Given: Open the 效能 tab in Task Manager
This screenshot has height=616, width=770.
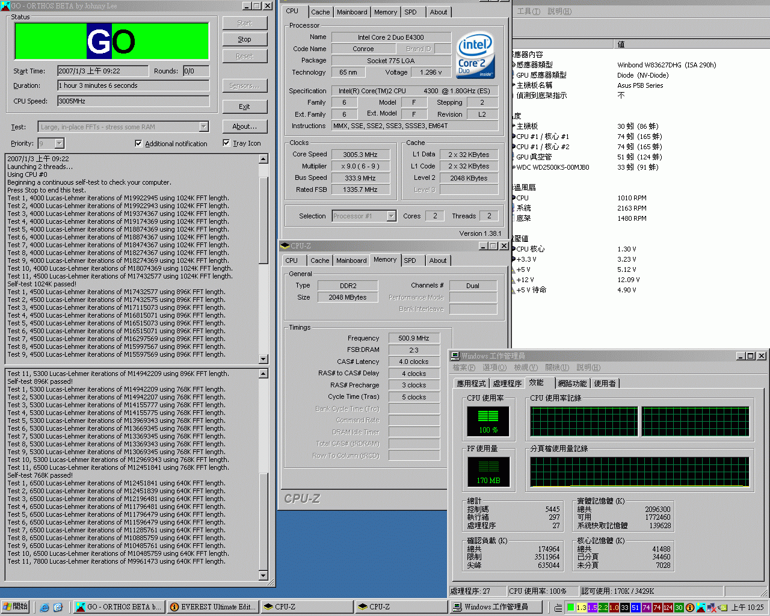Looking at the screenshot, I should 537,383.
